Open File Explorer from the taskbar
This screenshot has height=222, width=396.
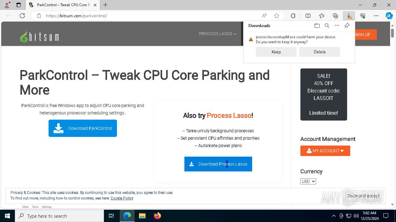[x=142, y=216]
